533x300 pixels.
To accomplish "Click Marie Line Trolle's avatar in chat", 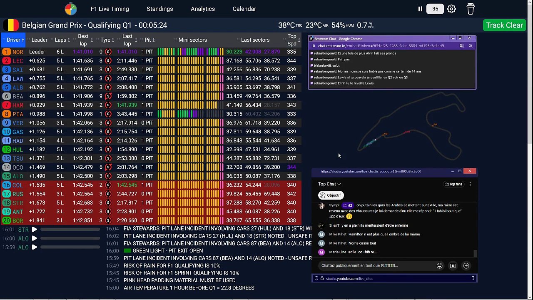I will click(321, 252).
